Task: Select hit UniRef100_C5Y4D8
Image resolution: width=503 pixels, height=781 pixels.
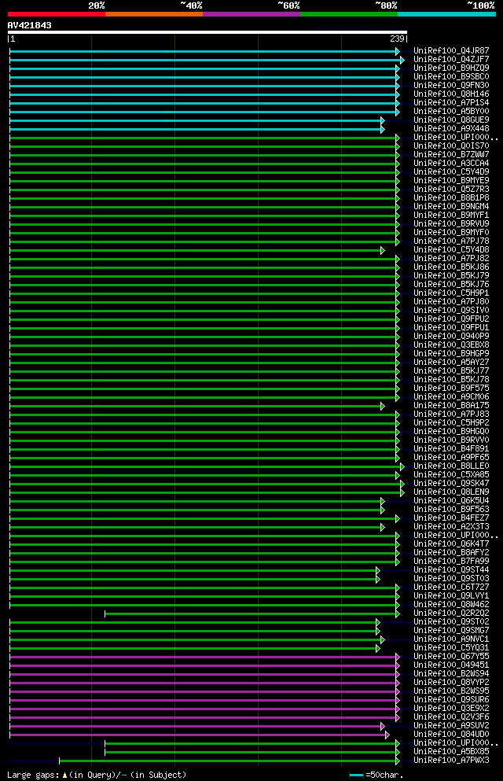Action: (x=451, y=249)
